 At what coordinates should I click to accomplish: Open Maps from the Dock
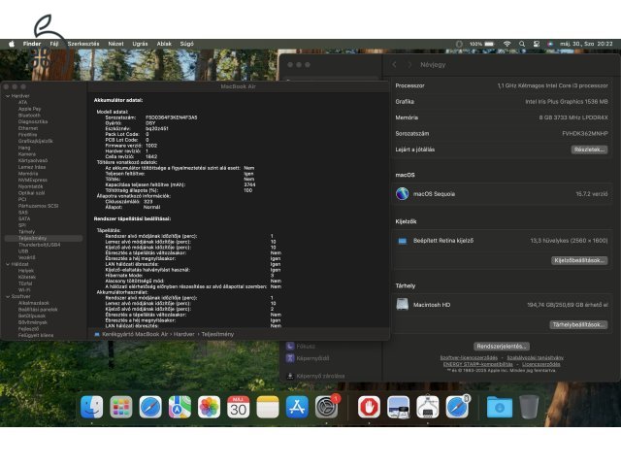(x=180, y=407)
